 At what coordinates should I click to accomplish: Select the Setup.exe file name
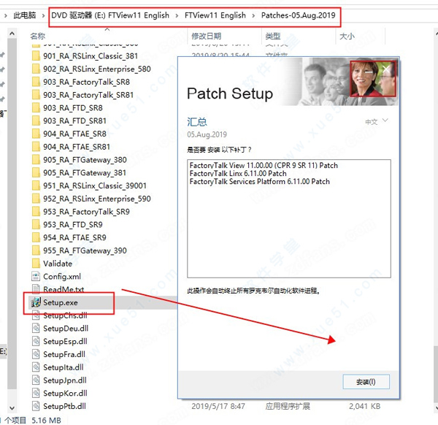point(61,302)
